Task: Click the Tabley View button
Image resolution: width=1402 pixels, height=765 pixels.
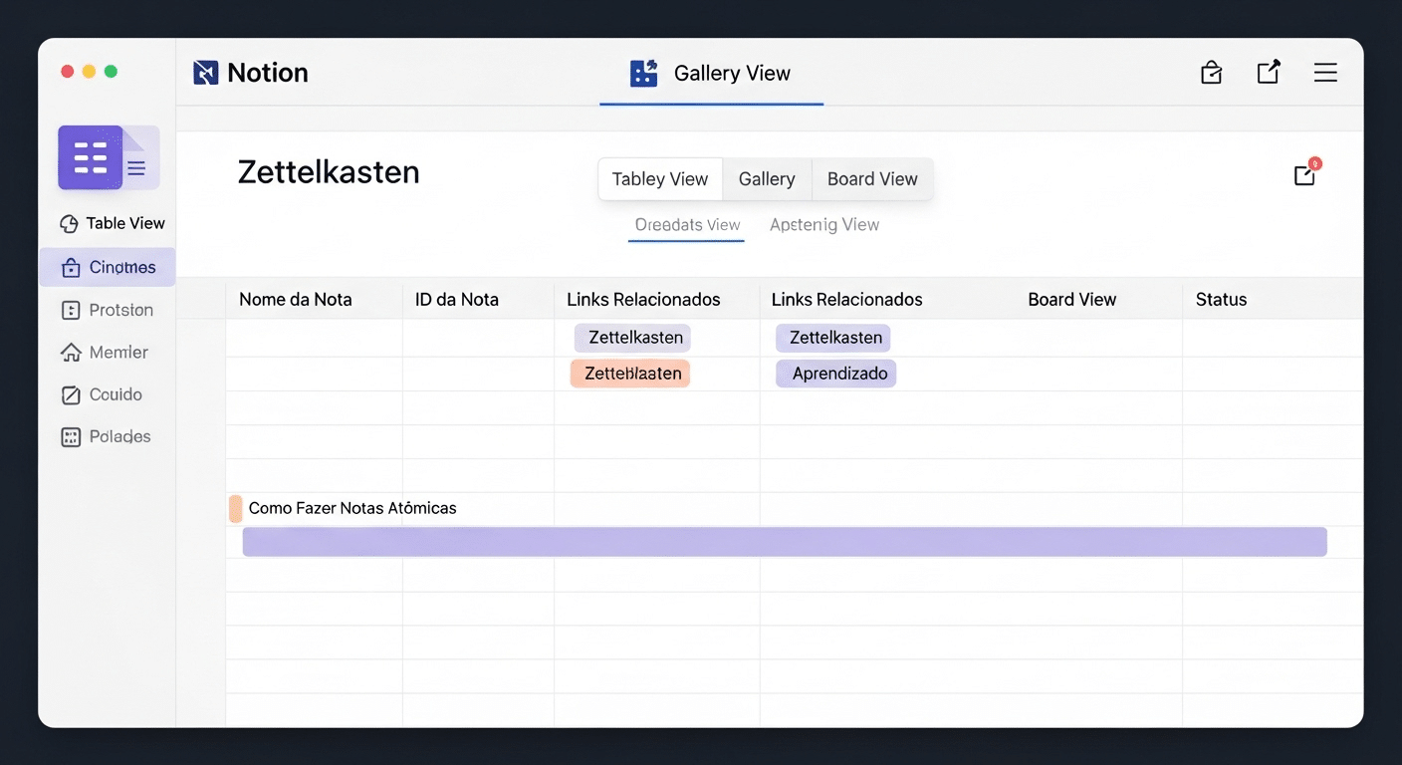Action: pos(659,179)
